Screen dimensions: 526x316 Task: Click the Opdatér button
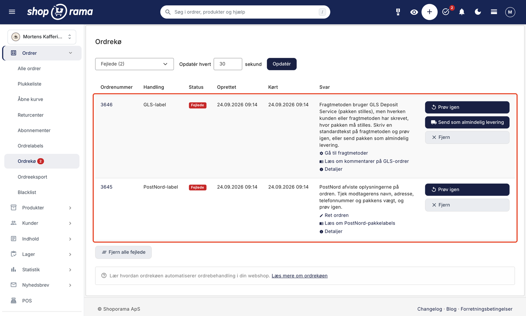(282, 64)
